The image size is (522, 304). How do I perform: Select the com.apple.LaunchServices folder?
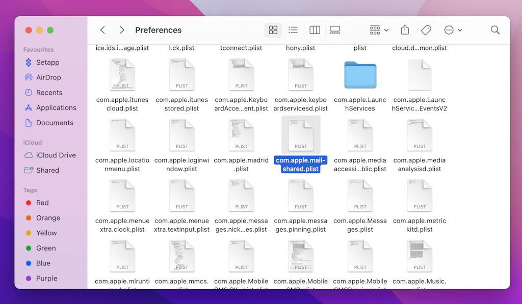(360, 75)
